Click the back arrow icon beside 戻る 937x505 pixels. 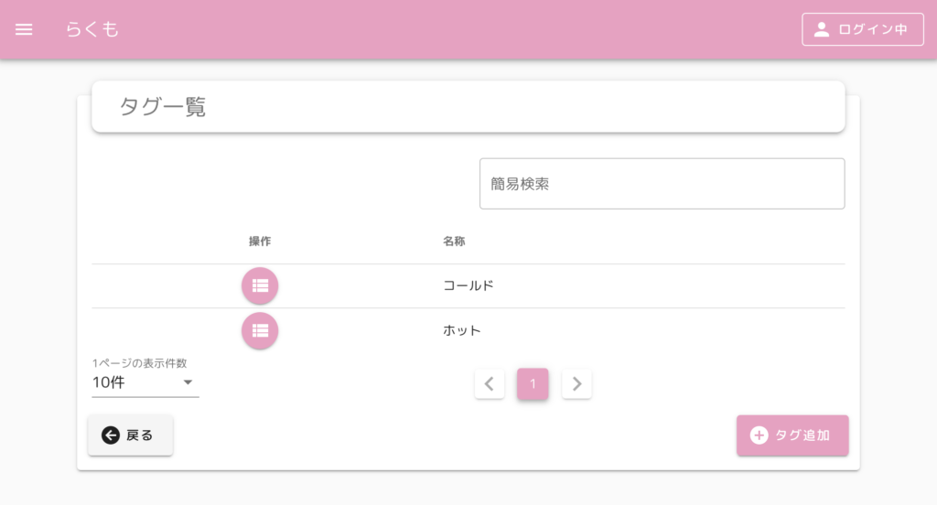tap(110, 435)
